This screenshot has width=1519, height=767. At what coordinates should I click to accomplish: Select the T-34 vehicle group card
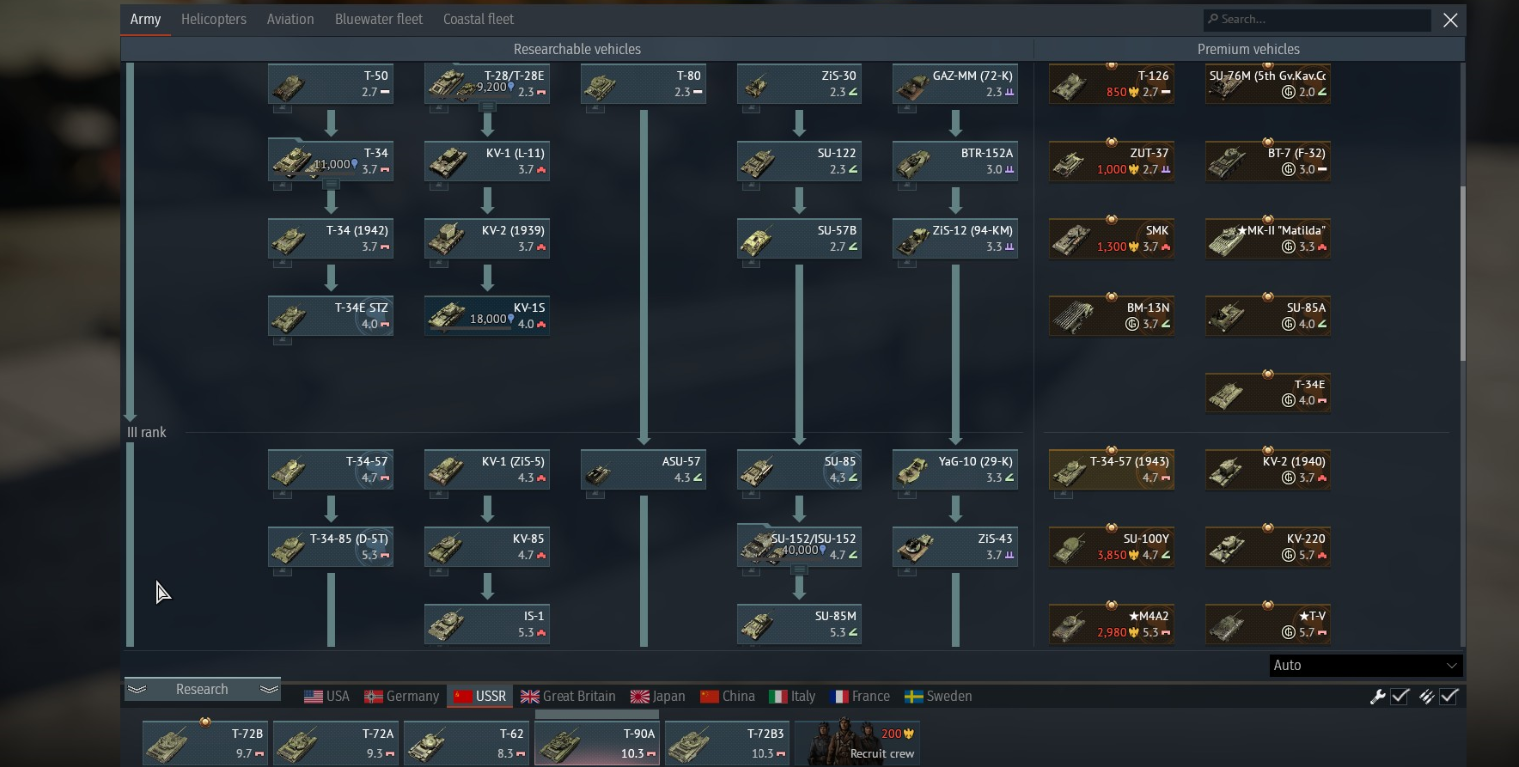click(330, 161)
